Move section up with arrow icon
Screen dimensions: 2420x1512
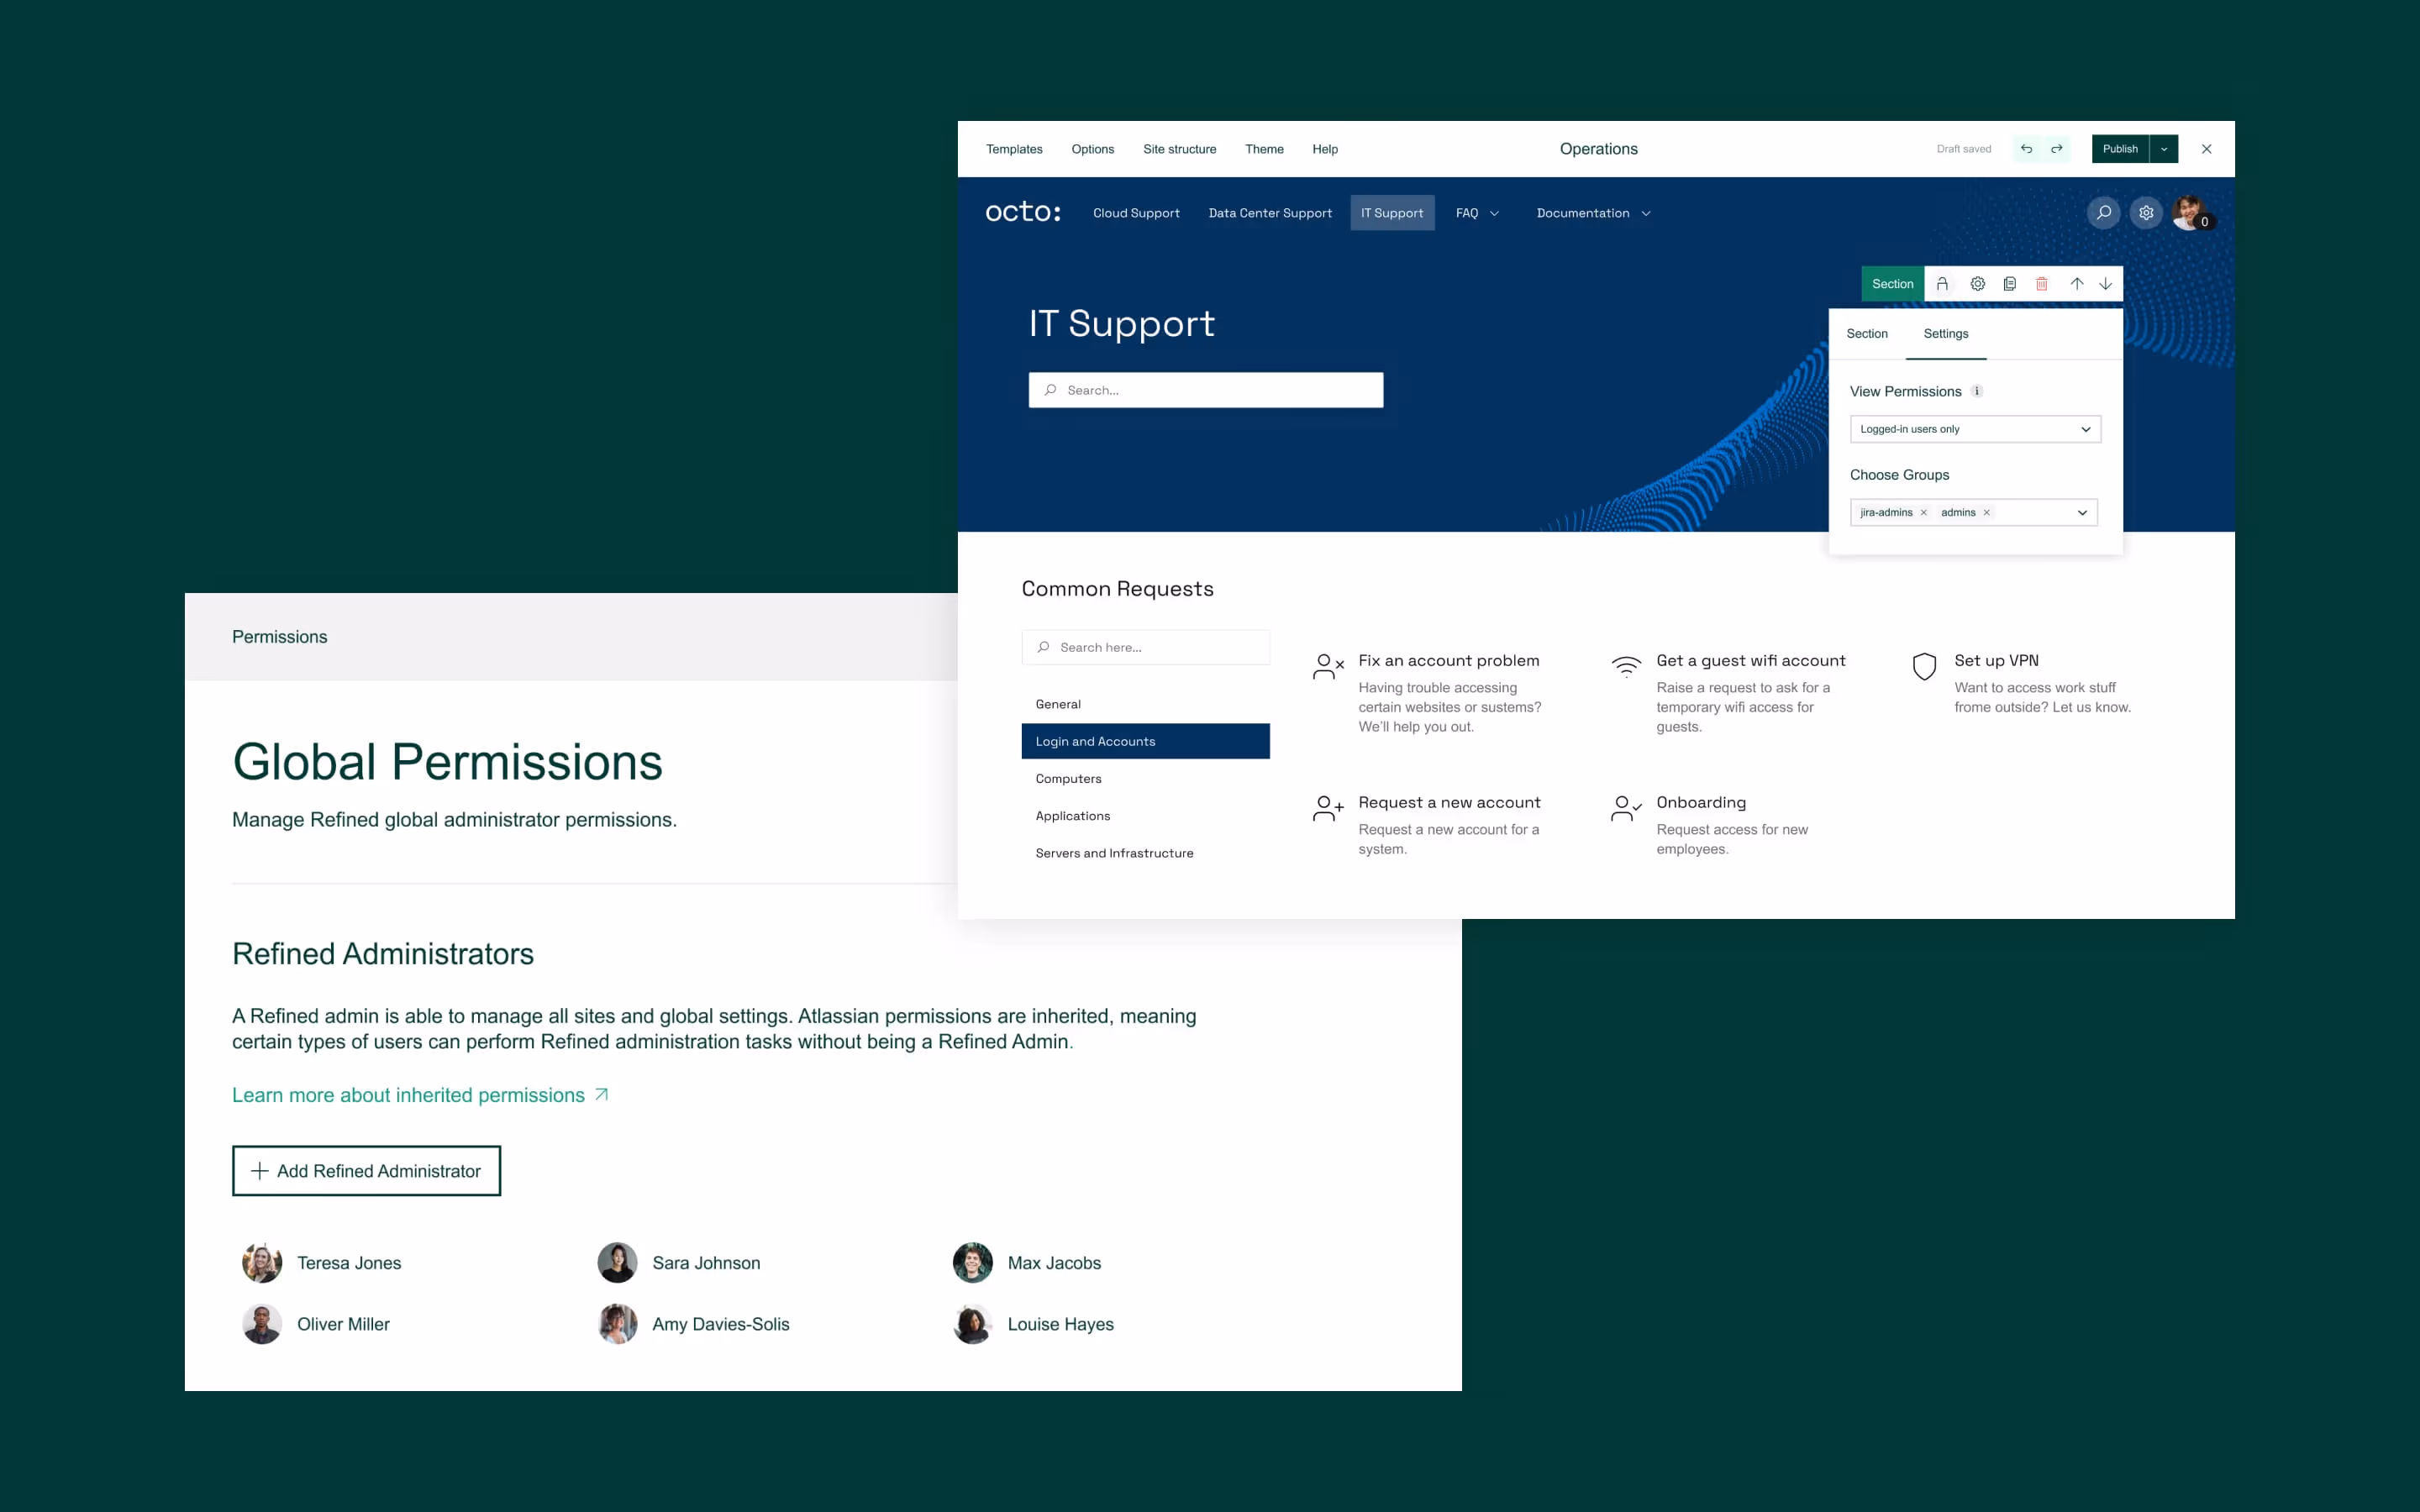pos(2076,284)
